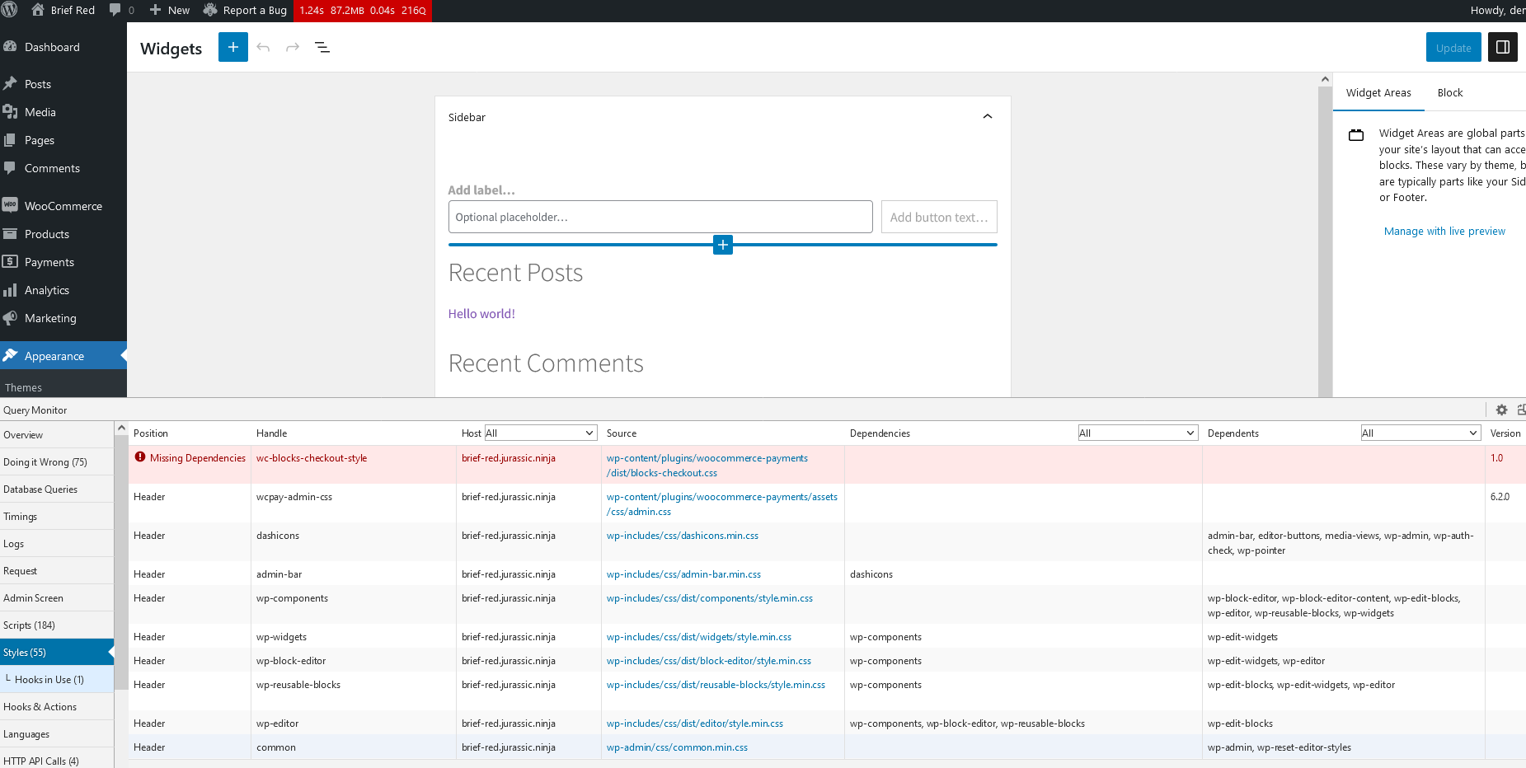Switch to the Block tab
Image resolution: width=1526 pixels, height=768 pixels.
click(1449, 92)
